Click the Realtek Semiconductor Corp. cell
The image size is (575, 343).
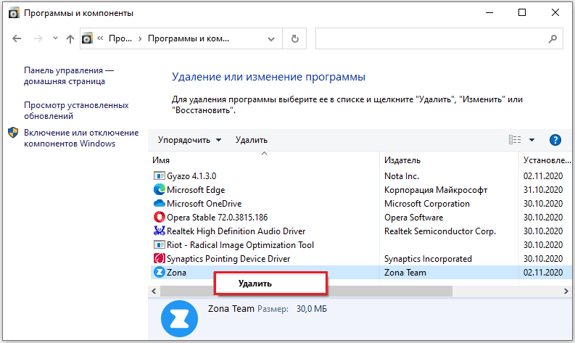[x=439, y=231]
